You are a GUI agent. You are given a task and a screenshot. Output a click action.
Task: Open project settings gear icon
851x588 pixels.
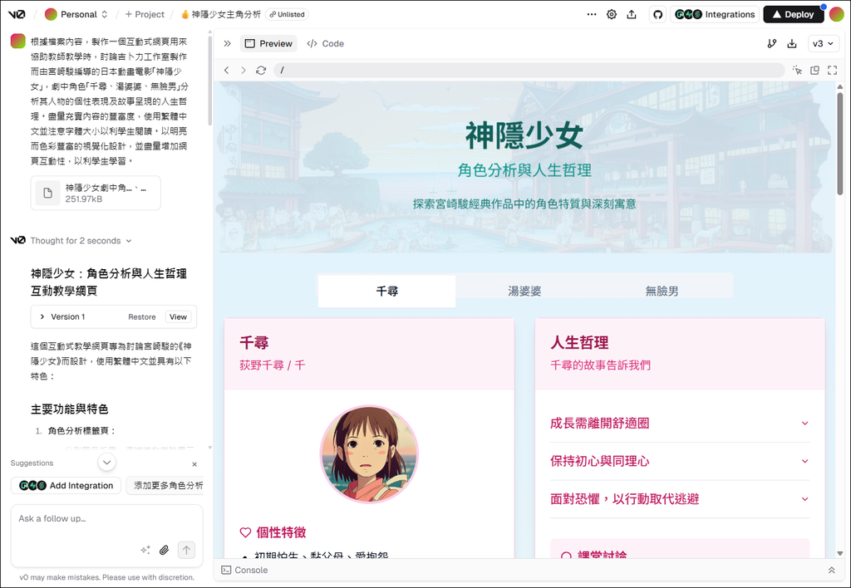(x=612, y=15)
